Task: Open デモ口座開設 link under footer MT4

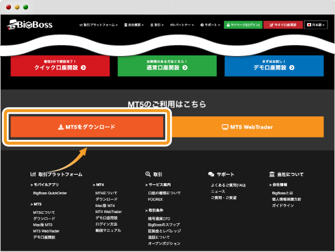Action: pos(107,218)
